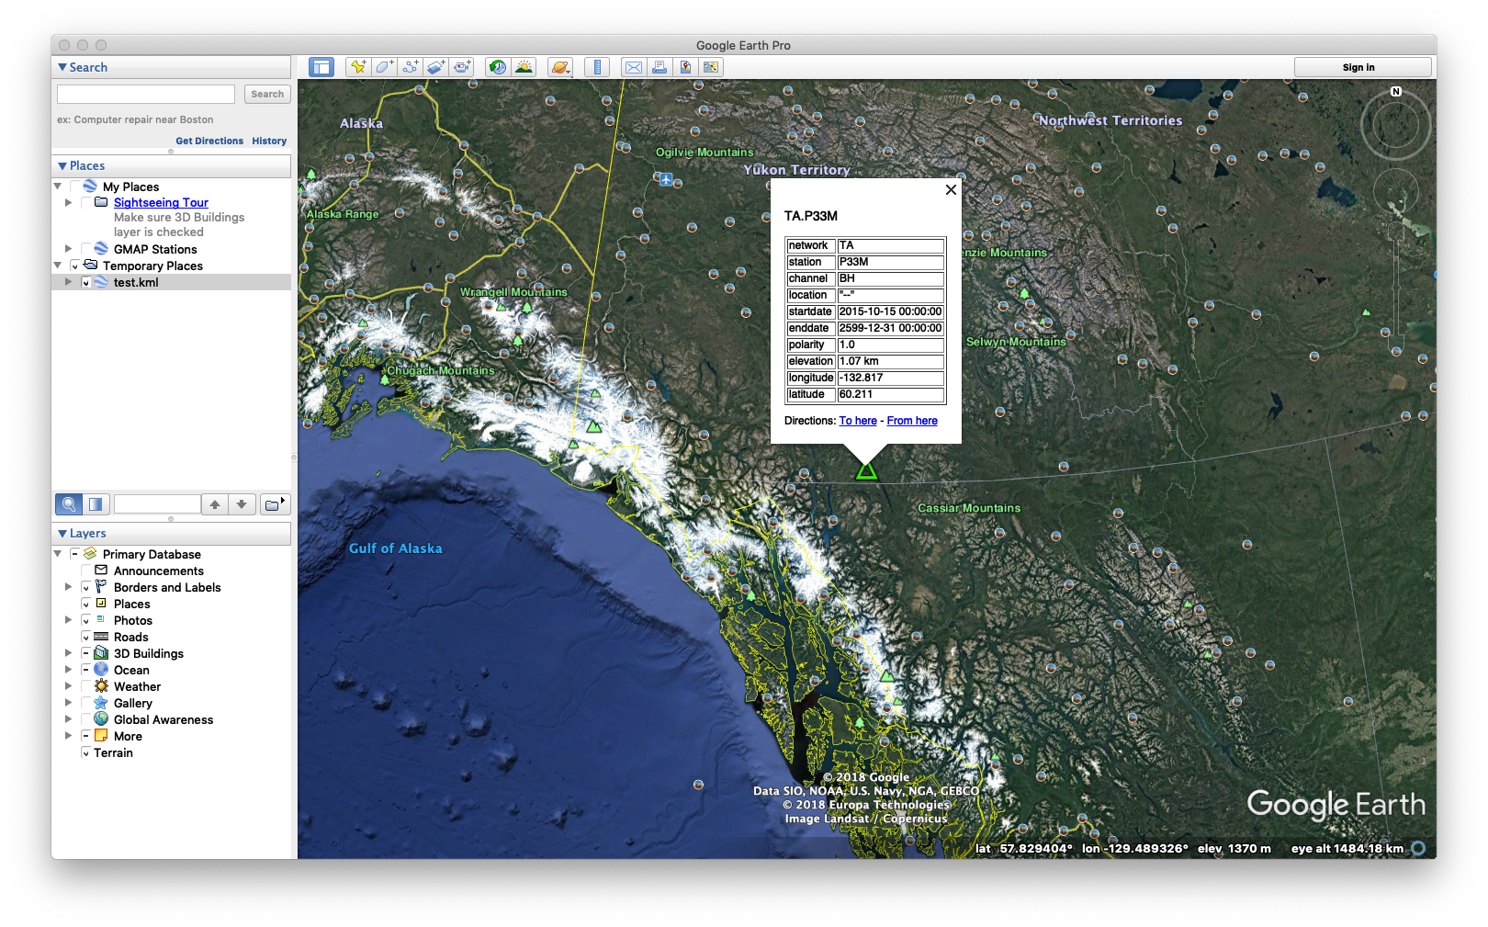
Task: Click the email envelope toolbar icon
Action: point(634,67)
